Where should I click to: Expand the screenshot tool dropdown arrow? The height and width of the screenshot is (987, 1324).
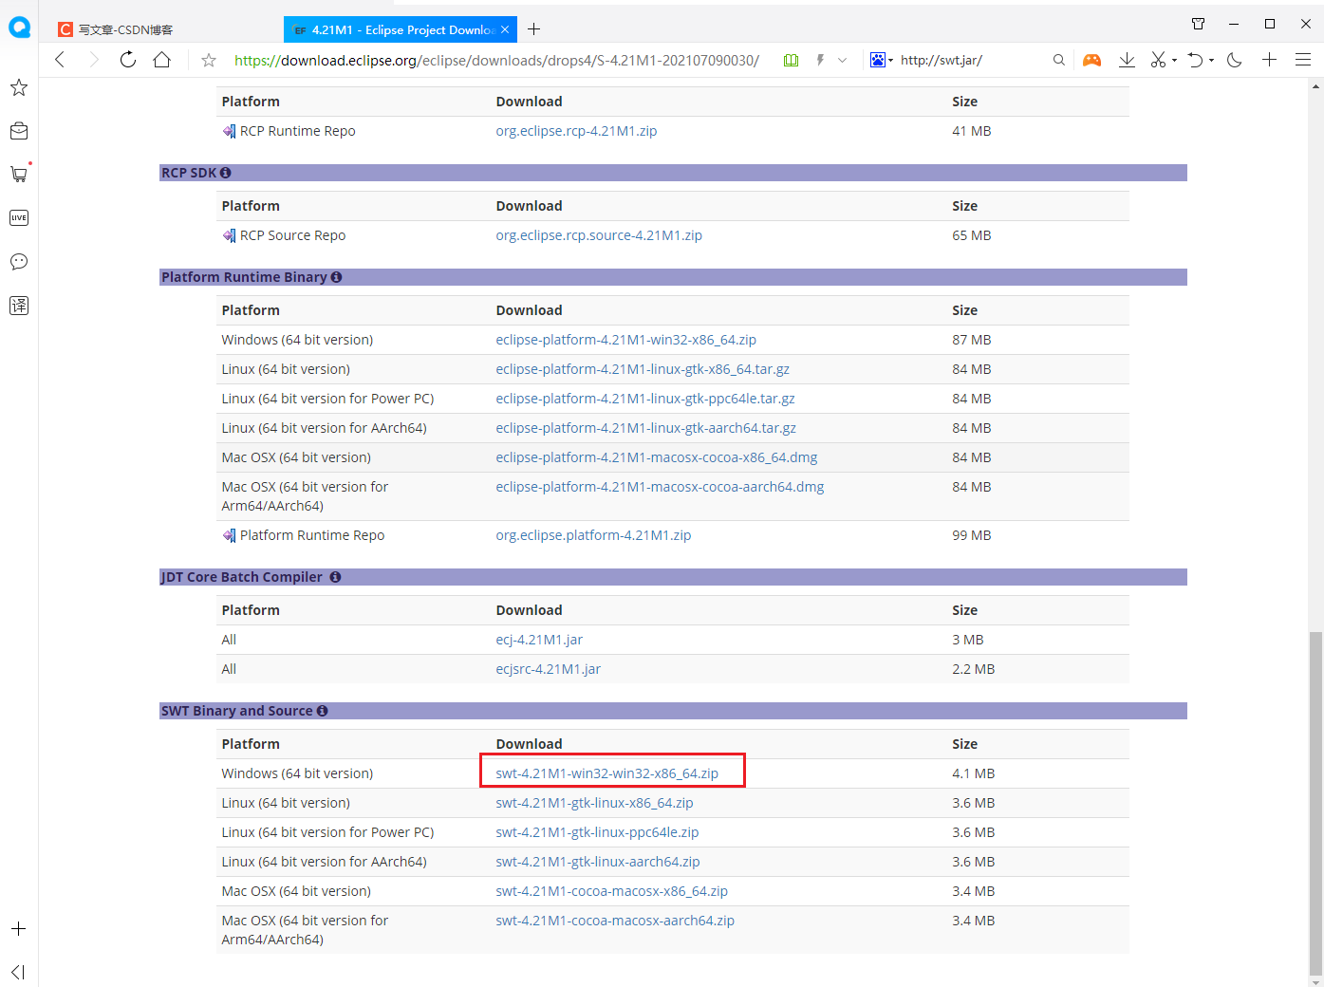(1175, 61)
